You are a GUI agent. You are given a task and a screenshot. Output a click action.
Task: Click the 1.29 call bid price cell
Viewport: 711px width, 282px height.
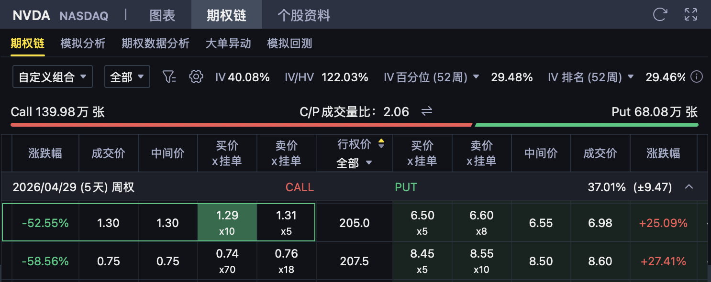click(x=227, y=222)
